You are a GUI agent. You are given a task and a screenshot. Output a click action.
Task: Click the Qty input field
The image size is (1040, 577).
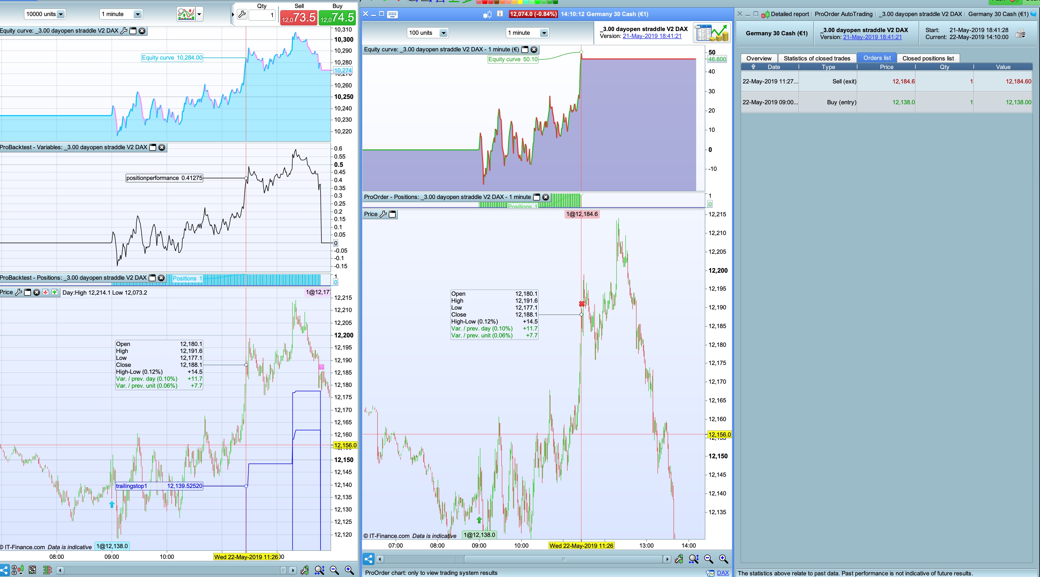262,15
